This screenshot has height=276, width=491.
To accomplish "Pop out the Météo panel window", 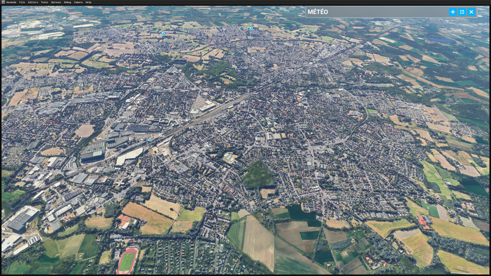I will 462,12.
